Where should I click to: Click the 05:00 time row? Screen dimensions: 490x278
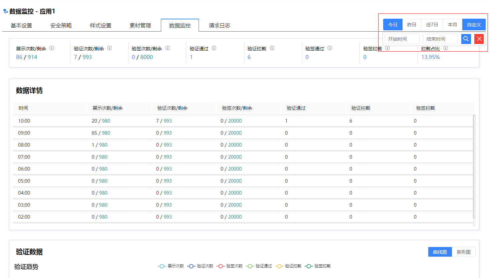(243, 181)
